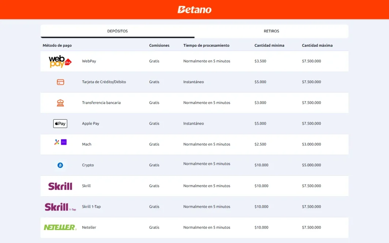Click the Cantidad mínima column header

coord(269,46)
